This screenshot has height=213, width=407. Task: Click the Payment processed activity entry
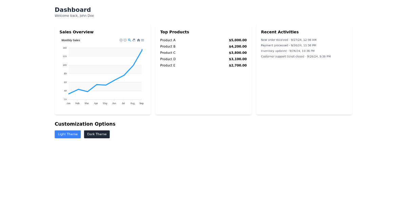tap(288, 45)
